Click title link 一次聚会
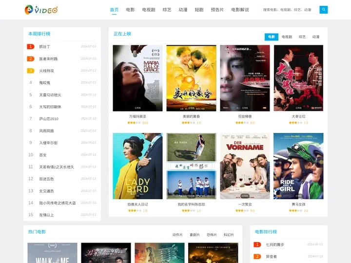The width and height of the screenshot is (351, 263). 245,205
